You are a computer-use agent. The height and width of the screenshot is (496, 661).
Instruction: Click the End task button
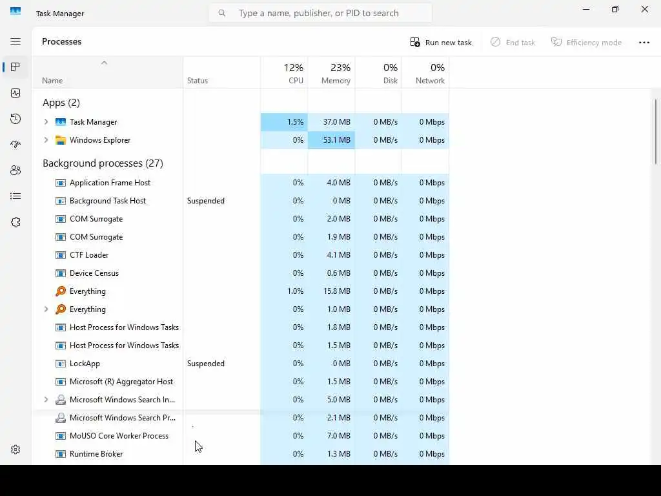(513, 42)
